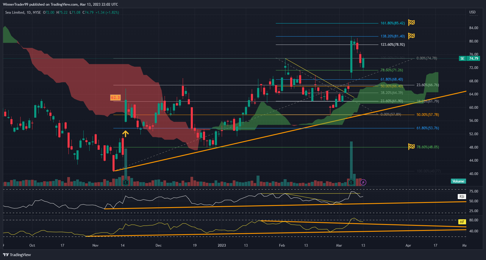Screen dimensions: 486x260
Task: Click the Nov date label on time axis
Action: [x=95, y=245]
